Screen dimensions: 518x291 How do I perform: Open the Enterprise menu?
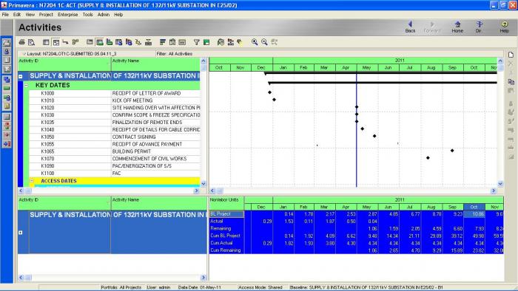[x=68, y=15]
